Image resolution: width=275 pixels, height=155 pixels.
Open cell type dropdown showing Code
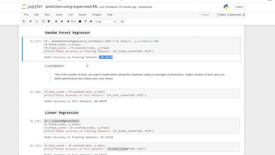pyautogui.click(x=106, y=22)
